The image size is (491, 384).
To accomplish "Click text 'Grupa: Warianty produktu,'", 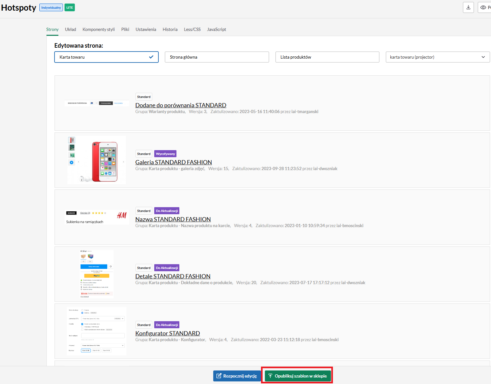I will (160, 111).
